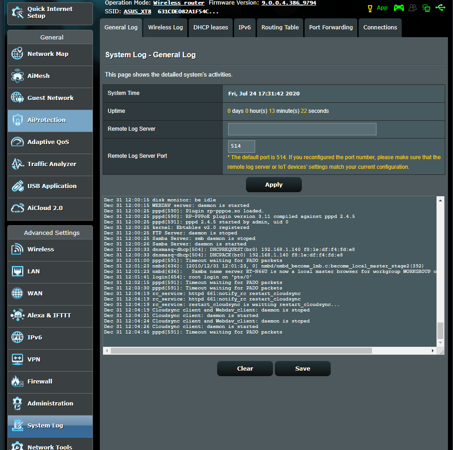Click the Adaptive QoS gauge icon
The height and width of the screenshot is (450, 453).
(17, 142)
